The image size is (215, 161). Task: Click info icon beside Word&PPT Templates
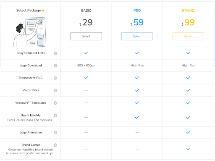(x=55, y=103)
